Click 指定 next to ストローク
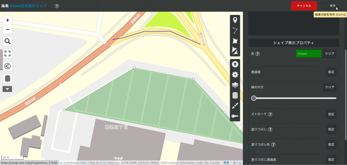 [x=331, y=114]
